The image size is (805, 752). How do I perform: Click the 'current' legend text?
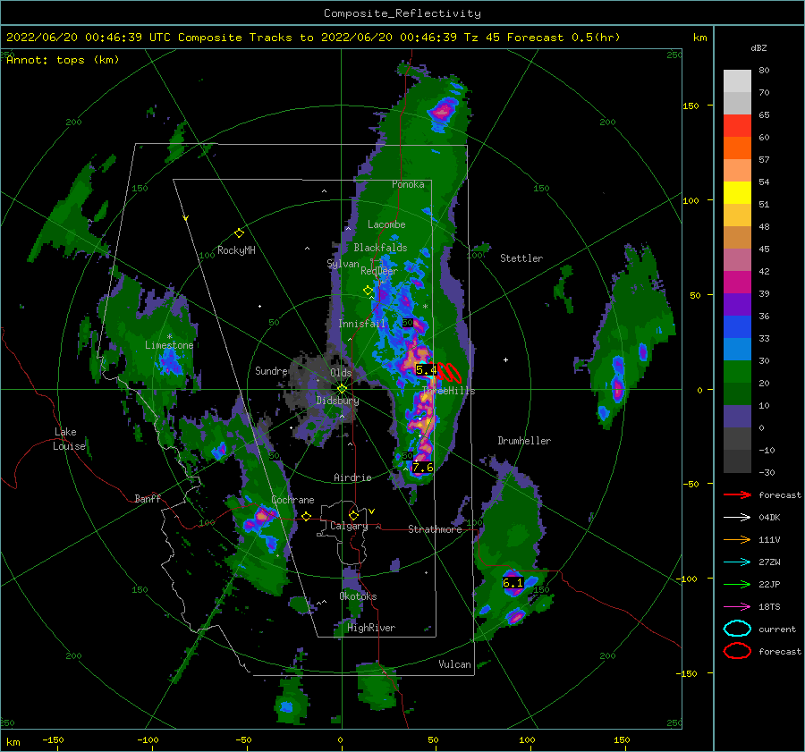click(777, 629)
